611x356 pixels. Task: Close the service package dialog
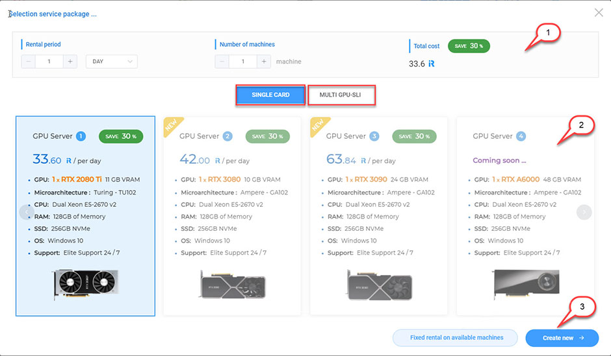(599, 12)
